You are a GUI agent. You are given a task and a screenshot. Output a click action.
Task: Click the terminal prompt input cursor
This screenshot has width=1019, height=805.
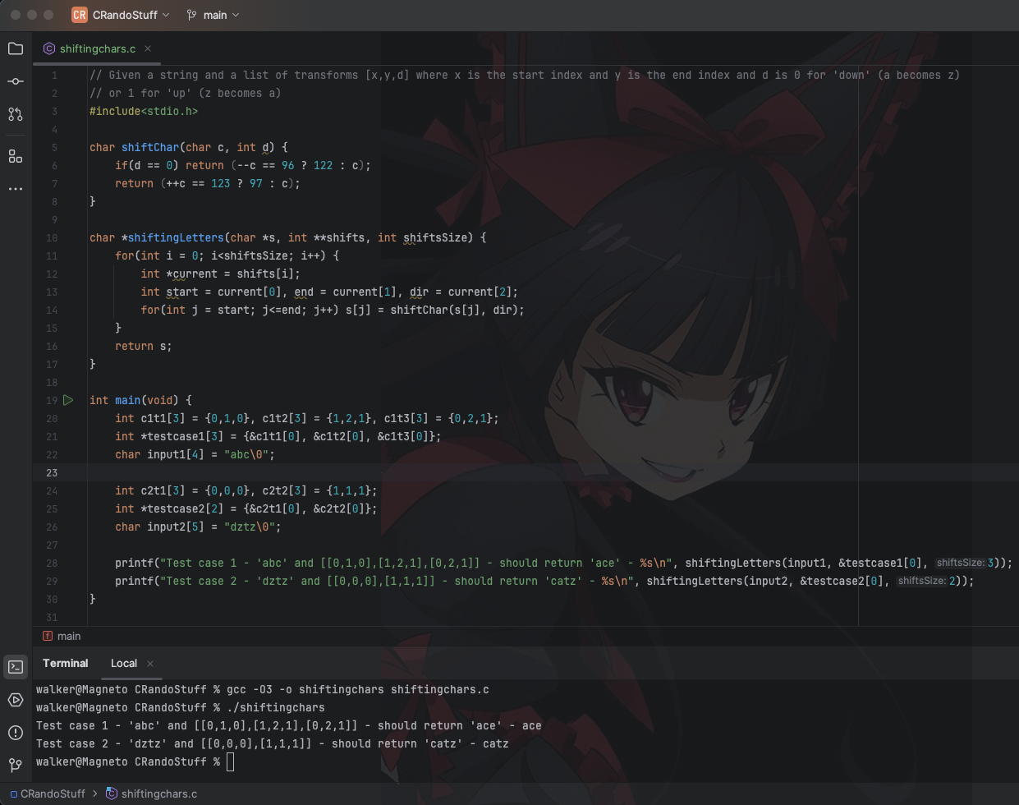231,761
